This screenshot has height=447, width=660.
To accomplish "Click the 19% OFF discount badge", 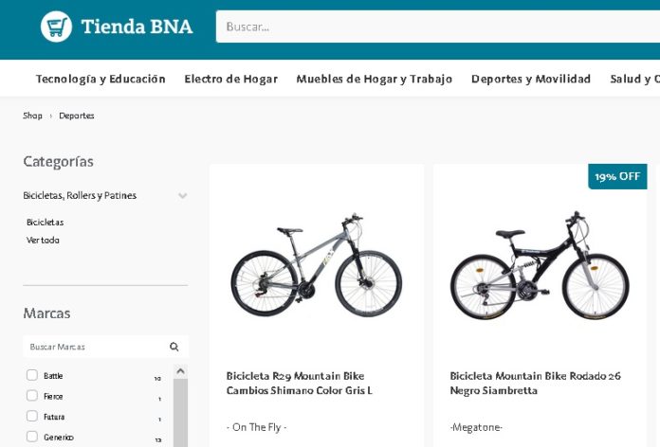I will (617, 176).
